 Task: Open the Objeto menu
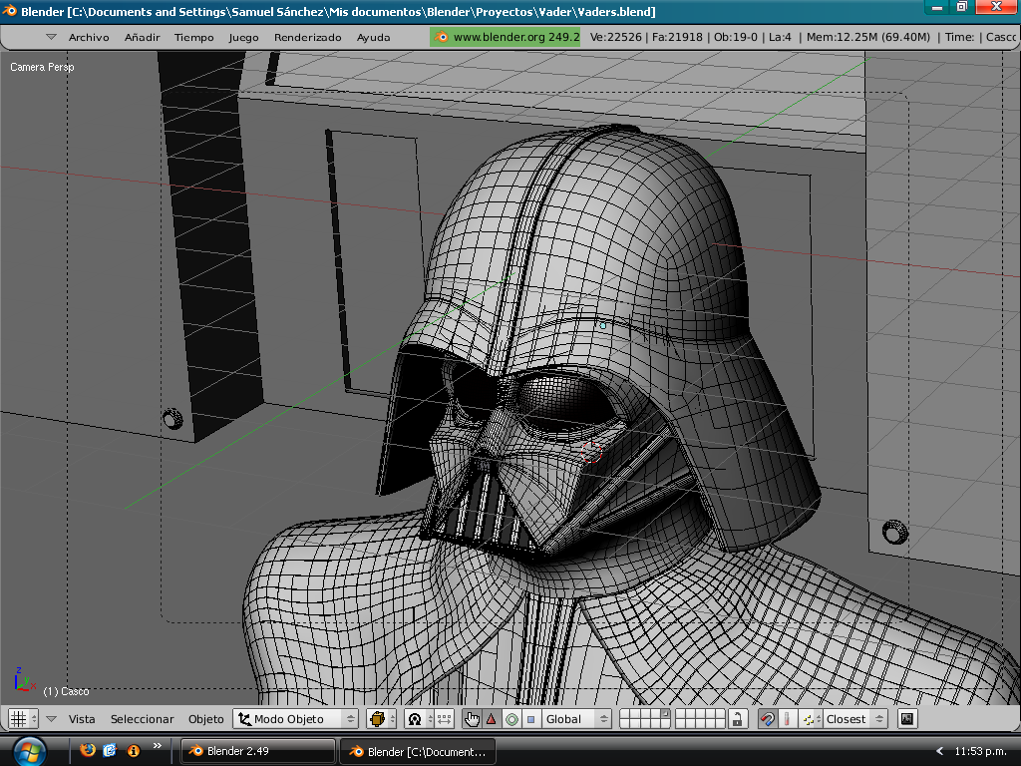point(205,719)
